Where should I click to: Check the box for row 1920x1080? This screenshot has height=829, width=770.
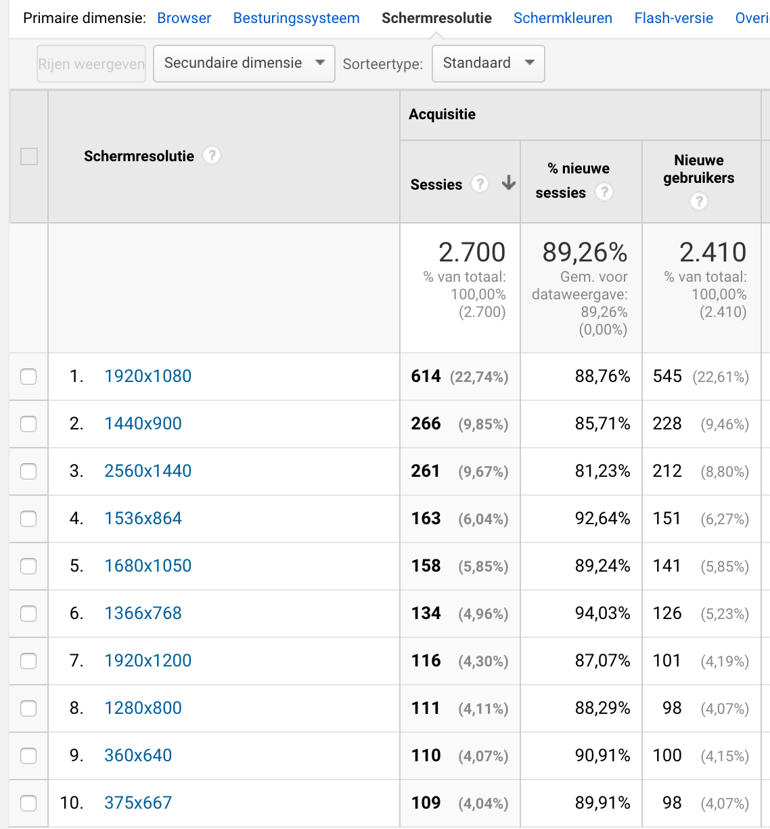pos(28,377)
